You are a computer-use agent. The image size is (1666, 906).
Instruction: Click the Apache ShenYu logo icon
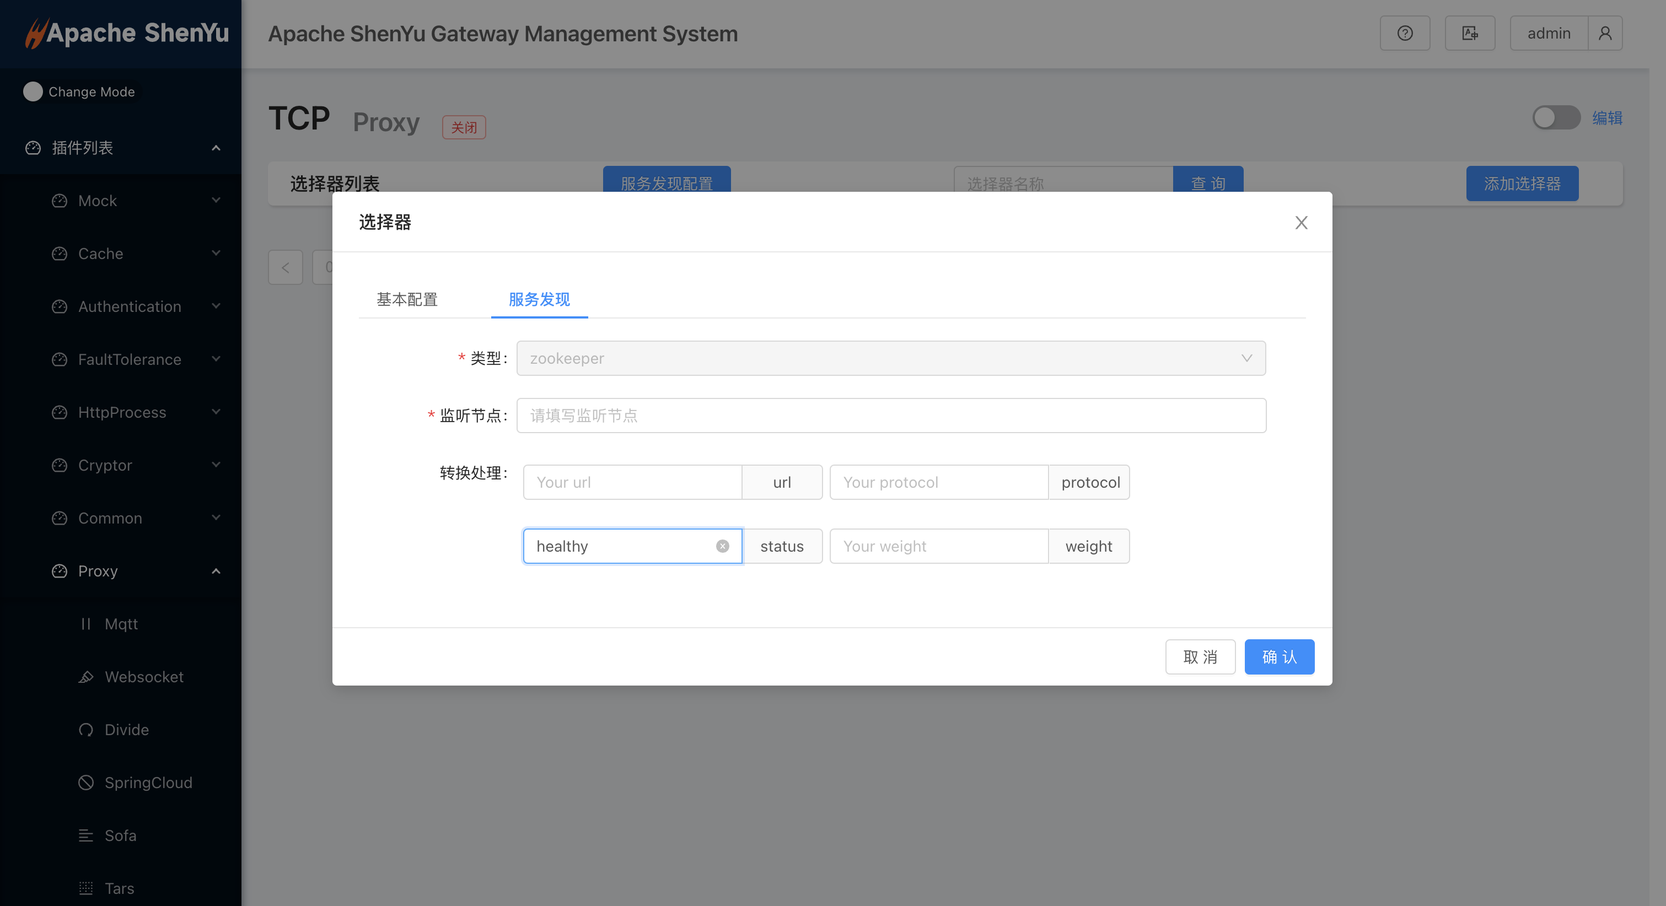tap(35, 33)
